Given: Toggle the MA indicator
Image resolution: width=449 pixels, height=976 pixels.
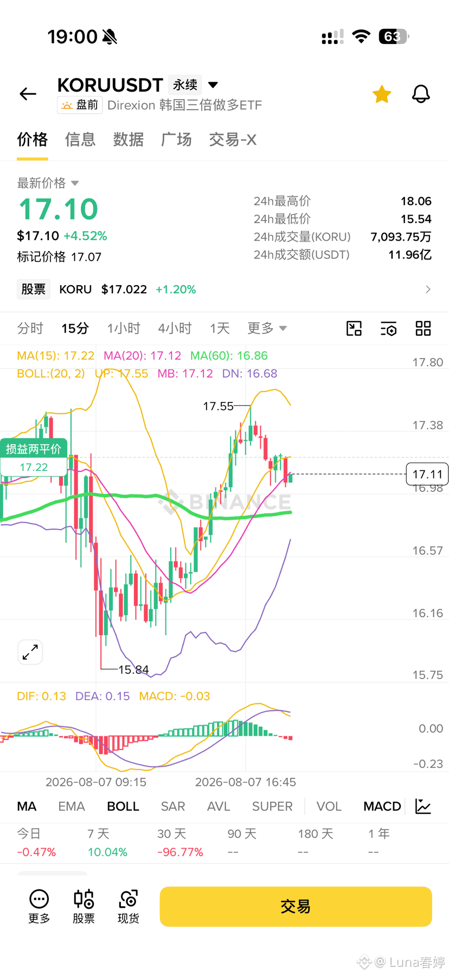Looking at the screenshot, I should coord(27,806).
